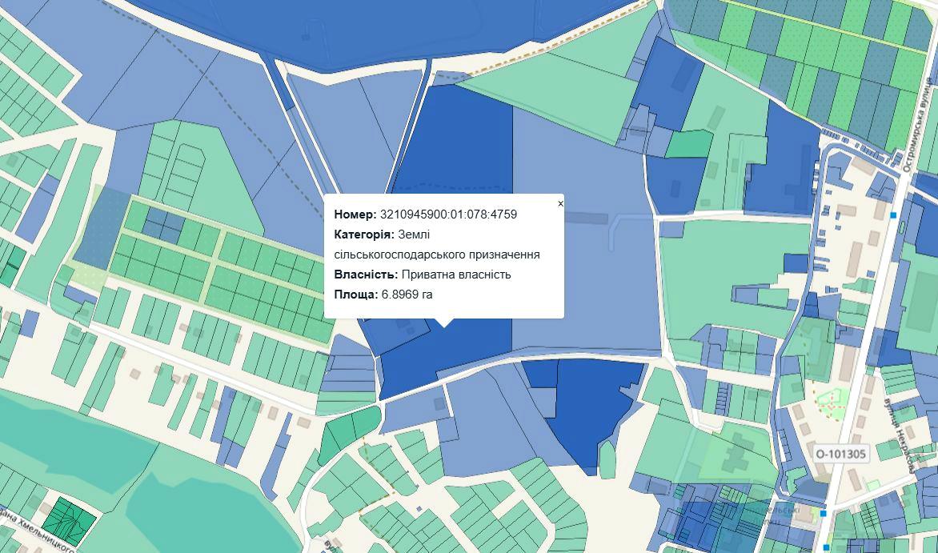The width and height of the screenshot is (938, 553).
Task: Select the вулиця Некрасова street label
Action: 902,435
